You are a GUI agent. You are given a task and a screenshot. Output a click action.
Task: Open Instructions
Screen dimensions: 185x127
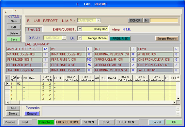pos(46,122)
